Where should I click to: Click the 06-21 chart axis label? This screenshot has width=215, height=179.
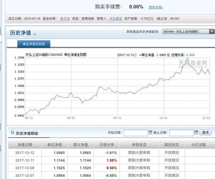(x=29, y=118)
